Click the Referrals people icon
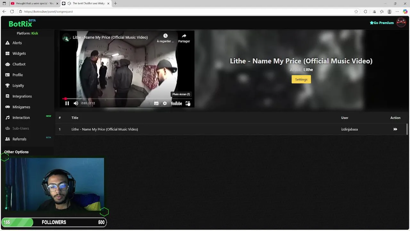The height and width of the screenshot is (231, 410). [x=7, y=139]
